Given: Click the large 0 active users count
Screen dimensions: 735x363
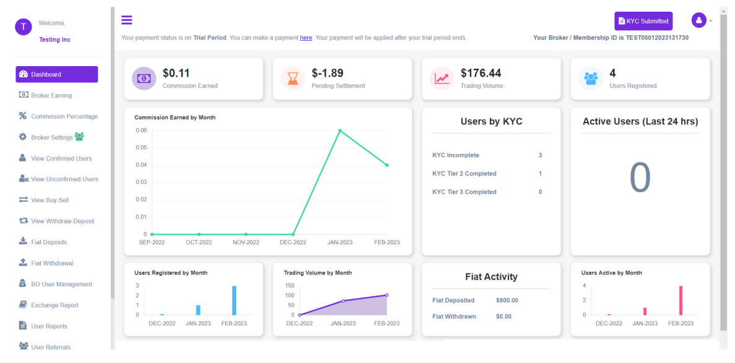Looking at the screenshot, I should click(x=640, y=178).
